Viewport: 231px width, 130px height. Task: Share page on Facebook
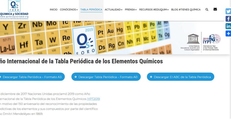coord(228,19)
